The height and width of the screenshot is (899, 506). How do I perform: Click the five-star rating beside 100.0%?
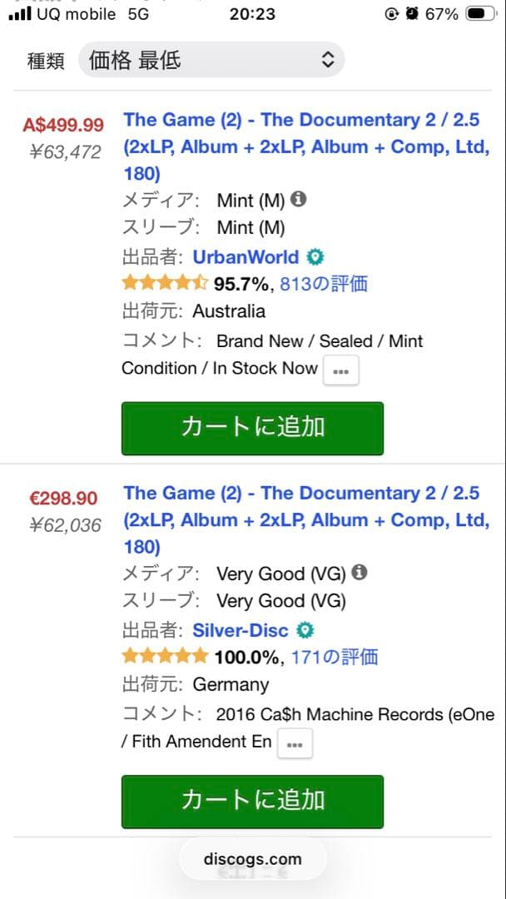tap(162, 657)
